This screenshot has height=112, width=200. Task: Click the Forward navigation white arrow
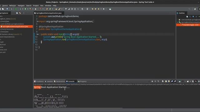103,9
